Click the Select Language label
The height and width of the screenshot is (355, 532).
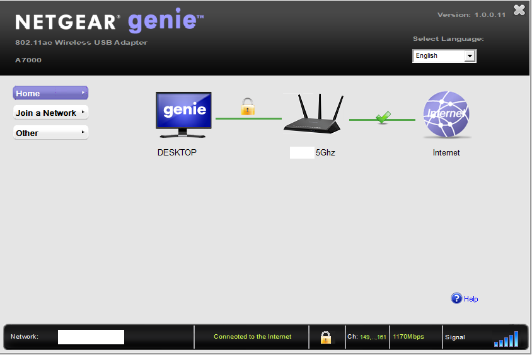point(448,39)
